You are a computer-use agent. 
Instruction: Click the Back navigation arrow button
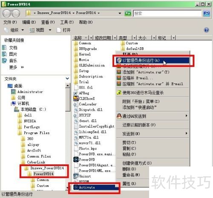pos(7,14)
